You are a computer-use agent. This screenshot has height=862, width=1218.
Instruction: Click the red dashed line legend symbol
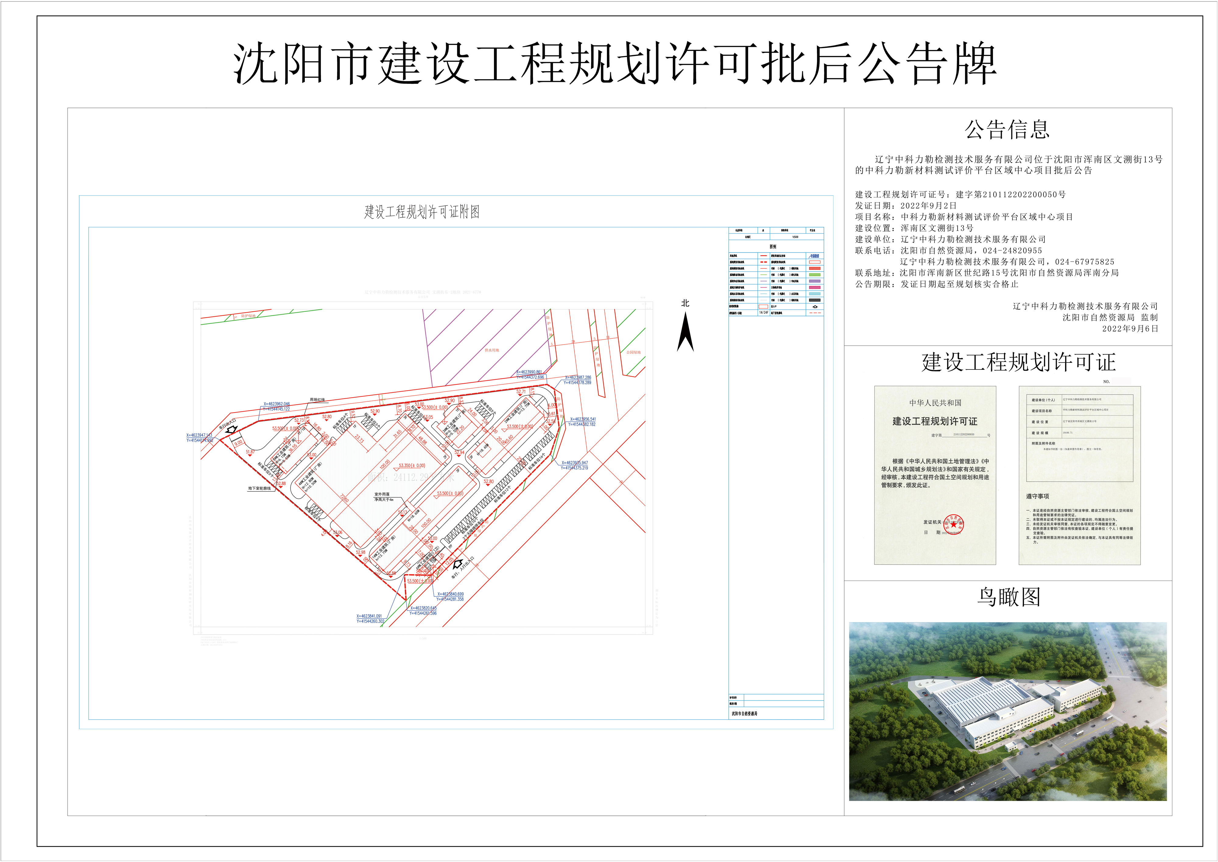764,262
